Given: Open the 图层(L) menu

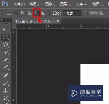Looking at the screenshot, I should (x=66, y=4).
